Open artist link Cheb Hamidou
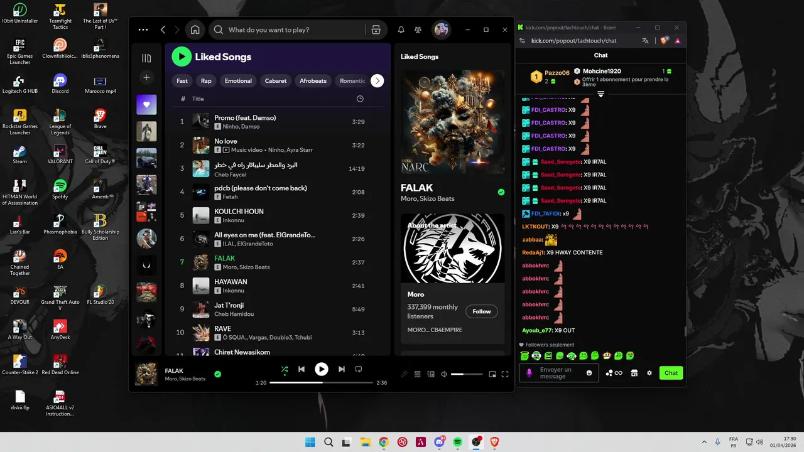Screen dimensions: 804x452 [x=234, y=314]
